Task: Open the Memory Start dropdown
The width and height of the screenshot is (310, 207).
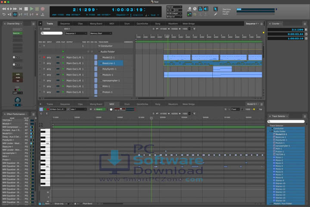Action: [101, 33]
